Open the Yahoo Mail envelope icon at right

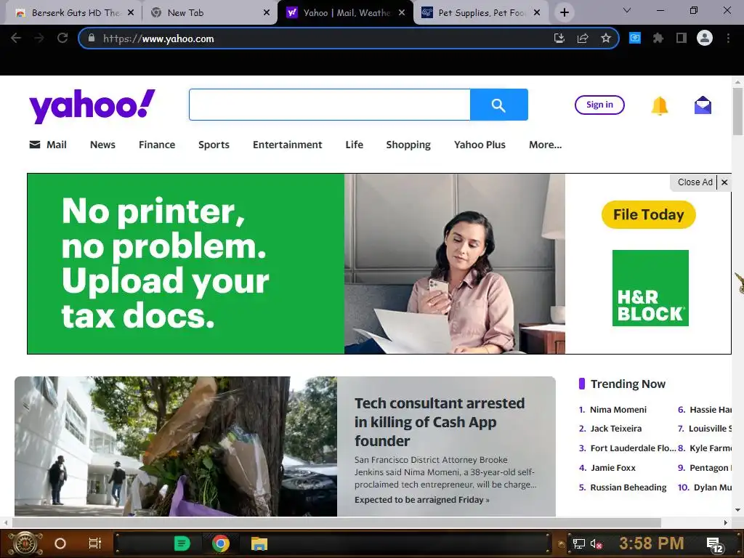703,105
